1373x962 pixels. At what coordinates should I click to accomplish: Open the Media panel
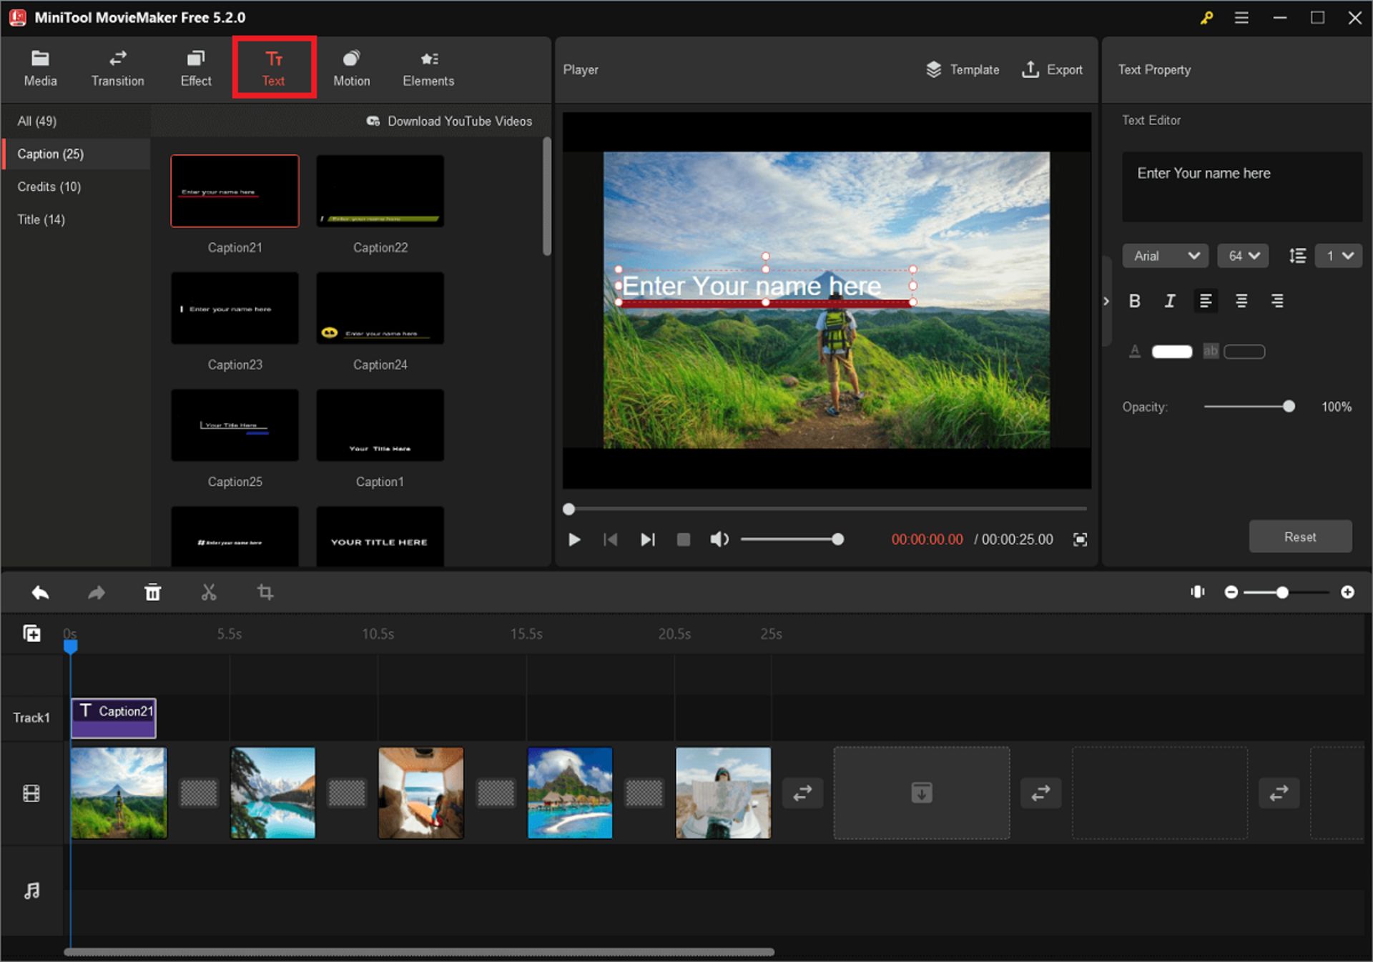40,68
